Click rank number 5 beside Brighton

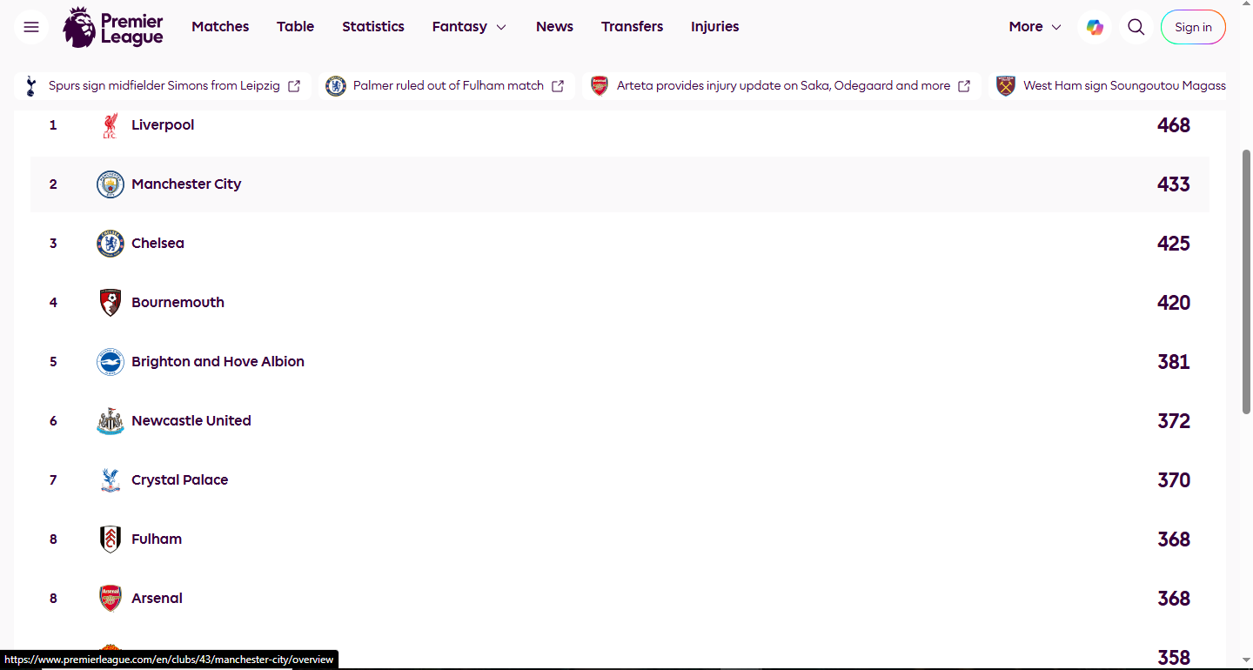point(53,362)
